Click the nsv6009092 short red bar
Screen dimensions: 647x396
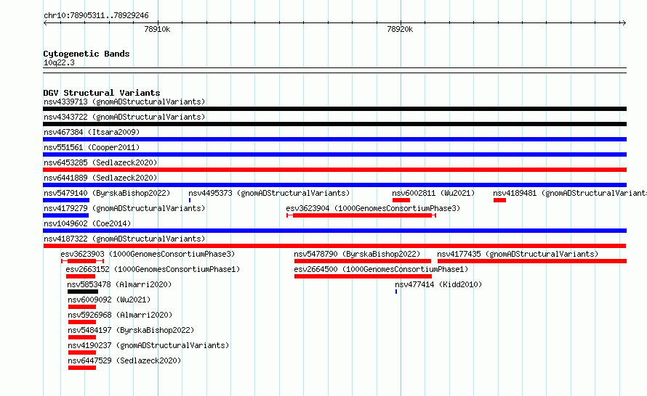tap(82, 307)
